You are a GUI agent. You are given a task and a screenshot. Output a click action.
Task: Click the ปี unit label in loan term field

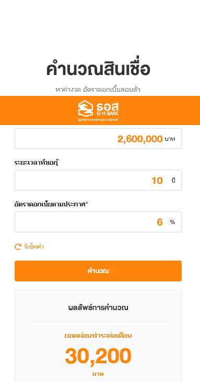(x=173, y=180)
